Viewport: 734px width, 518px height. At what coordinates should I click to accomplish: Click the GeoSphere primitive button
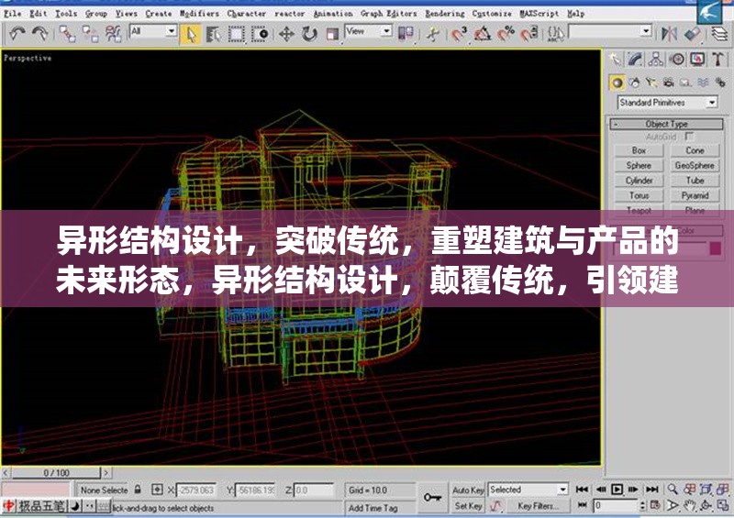(x=695, y=165)
